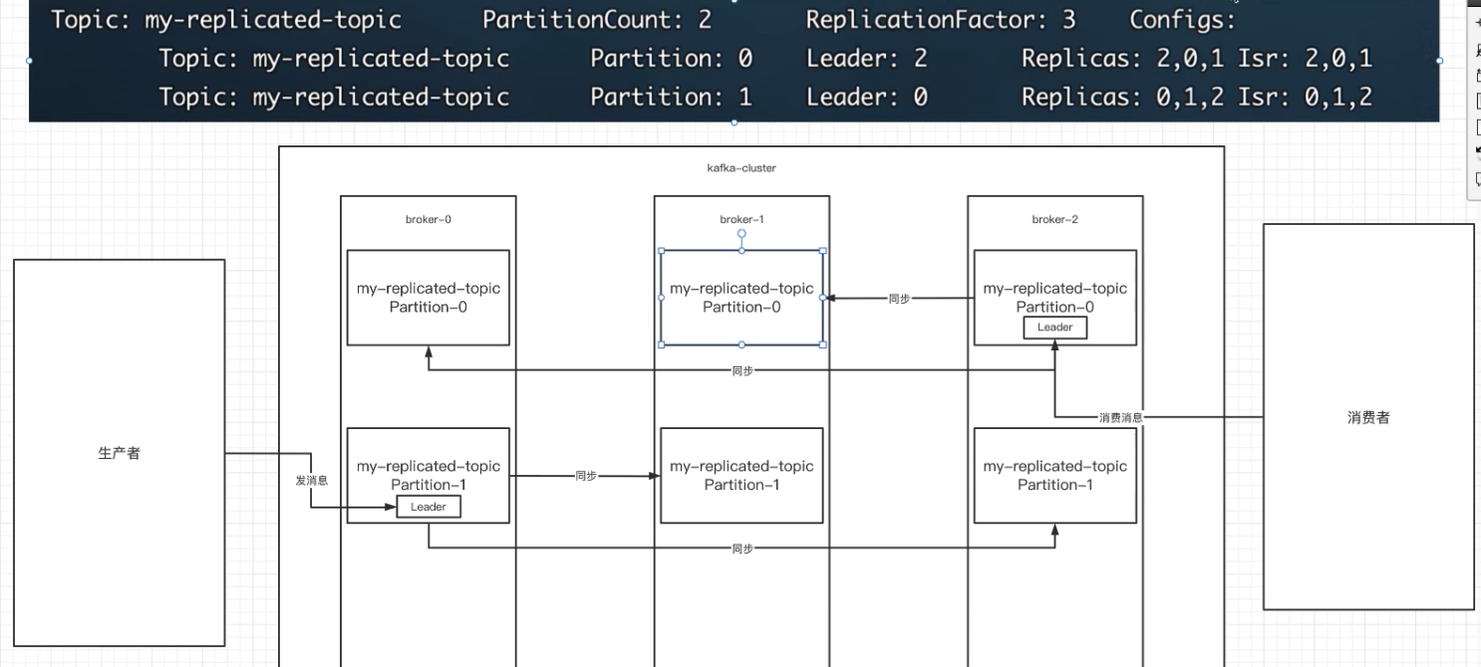Image resolution: width=1481 pixels, height=667 pixels.
Task: Select the 消费者 consumer box
Action: (1368, 417)
